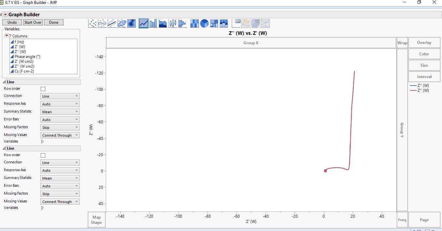Viewport: 442px width, 231px height.
Task: Select the Box Plot element icon
Action: coord(173,23)
